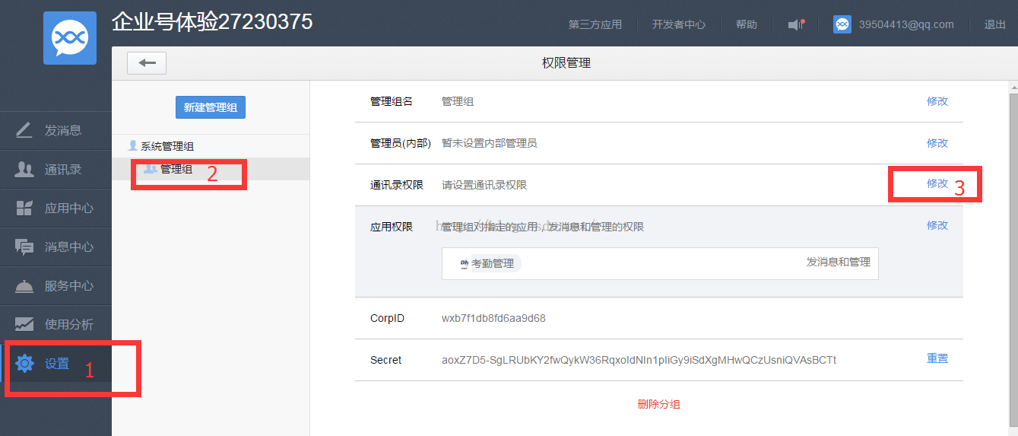Viewport: 1018px width, 436px height.
Task: Go back using the left arrow button
Action: click(147, 63)
